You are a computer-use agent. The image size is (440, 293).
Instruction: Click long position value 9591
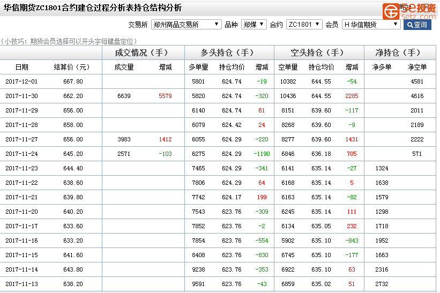coord(198,284)
